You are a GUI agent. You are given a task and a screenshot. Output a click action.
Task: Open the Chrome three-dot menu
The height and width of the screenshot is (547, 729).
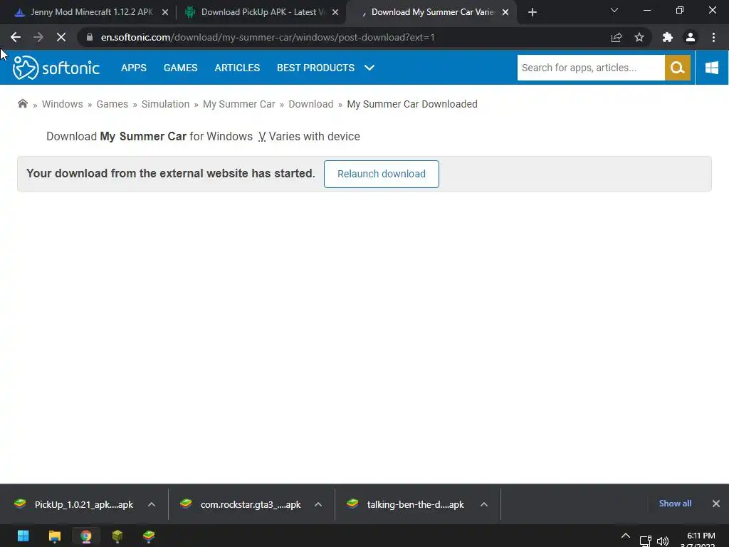[x=713, y=37]
